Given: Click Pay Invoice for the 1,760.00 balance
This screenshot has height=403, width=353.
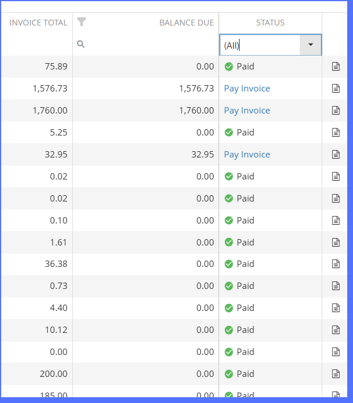Looking at the screenshot, I should (x=247, y=111).
